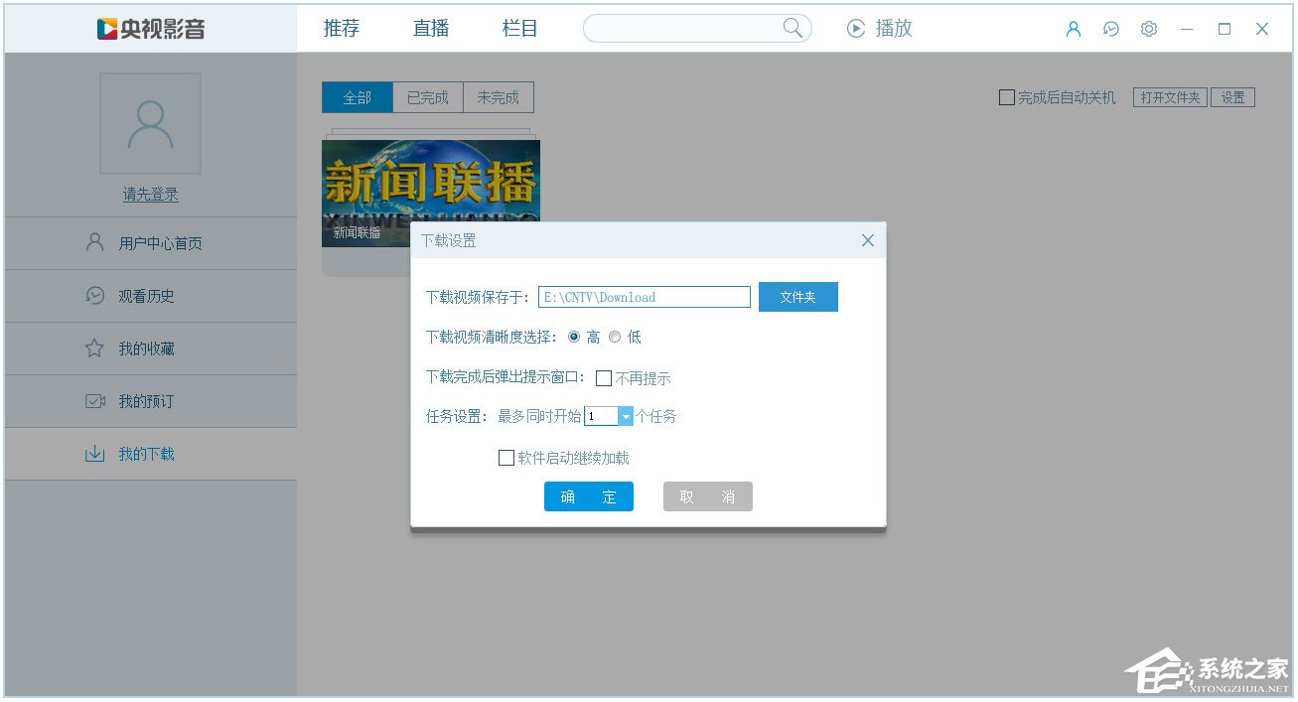
Task: Click the 播放 playback icon in the toolbar
Action: coord(856,28)
